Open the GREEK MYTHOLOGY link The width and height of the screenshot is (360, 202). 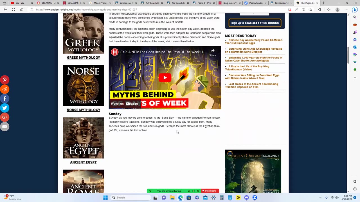(x=83, y=58)
